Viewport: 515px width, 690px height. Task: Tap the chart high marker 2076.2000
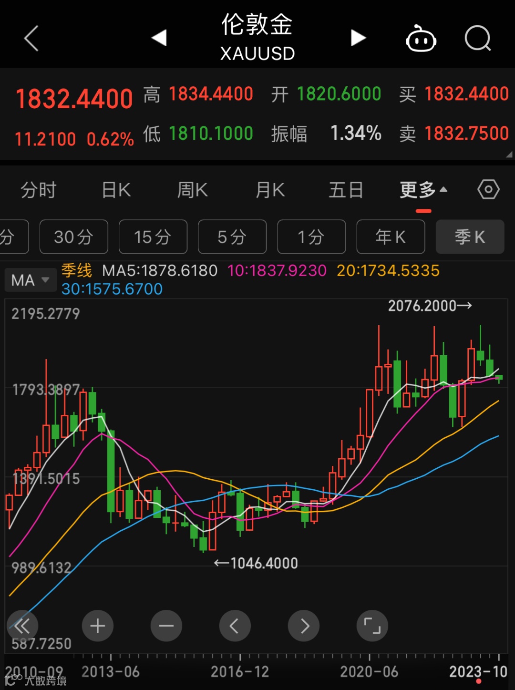click(x=430, y=306)
